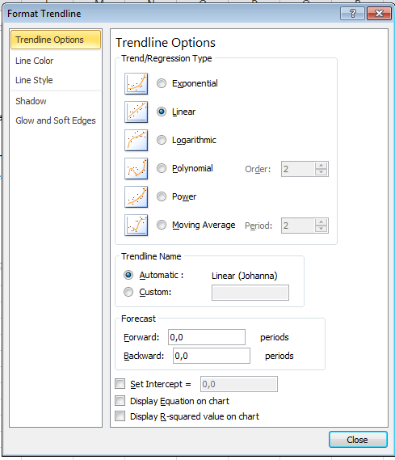Click the Linear trendline chart icon
The width and height of the screenshot is (395, 460).
pos(136,112)
